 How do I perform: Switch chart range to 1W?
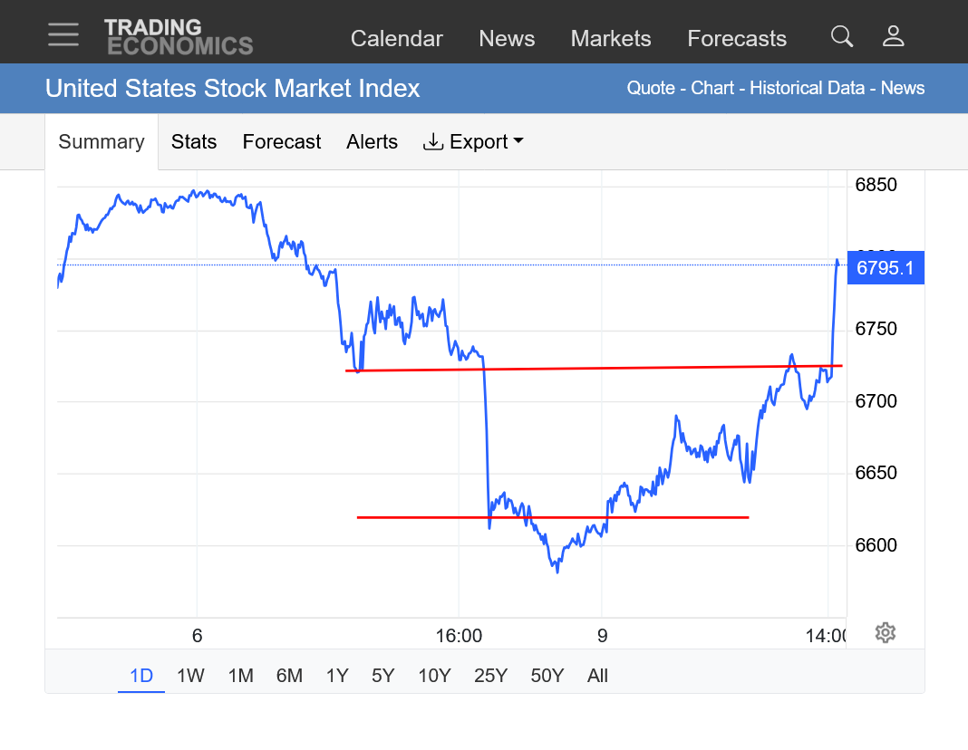pyautogui.click(x=190, y=676)
